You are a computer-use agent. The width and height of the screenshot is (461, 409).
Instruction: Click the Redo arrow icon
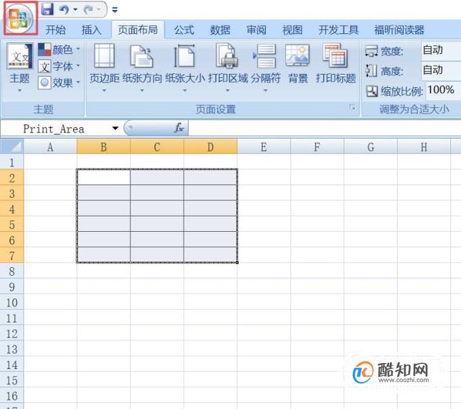tap(88, 9)
